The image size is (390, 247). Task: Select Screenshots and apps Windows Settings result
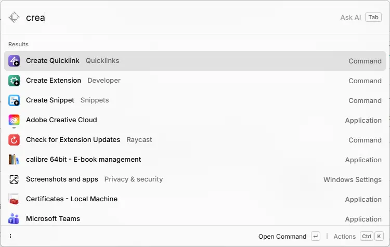[195, 179]
